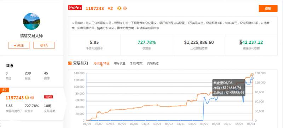Click the 微博 section heading
Screen dimensions: 283x128
(9, 65)
